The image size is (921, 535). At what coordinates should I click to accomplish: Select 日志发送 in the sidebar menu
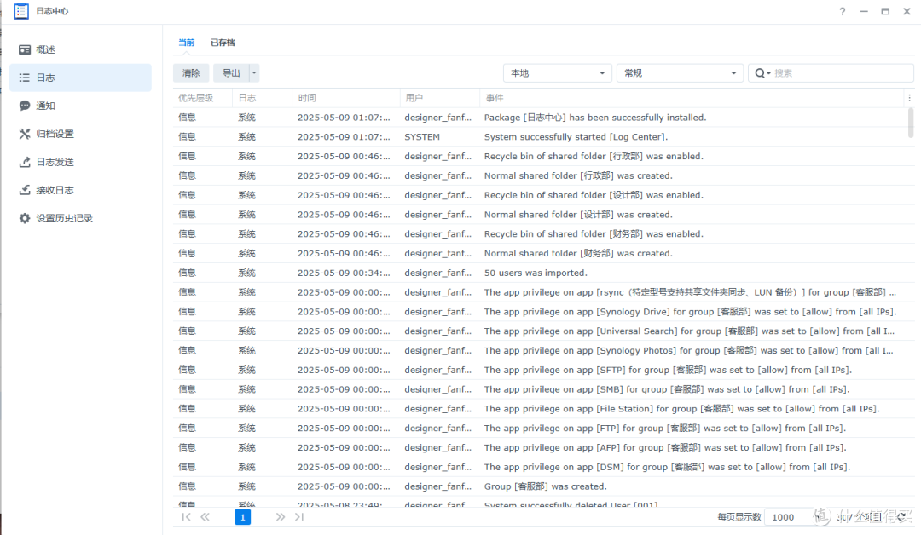(x=80, y=162)
